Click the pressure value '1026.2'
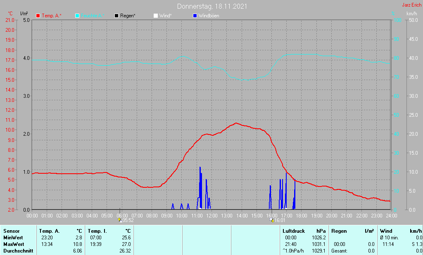The height and width of the screenshot is (255, 423). [318, 238]
